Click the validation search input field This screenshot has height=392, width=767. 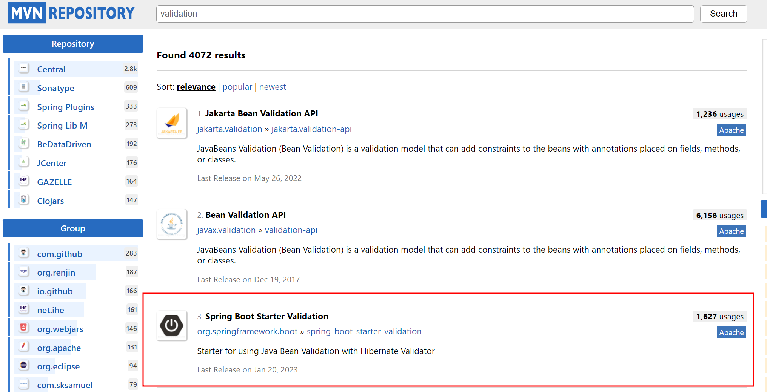[425, 14]
